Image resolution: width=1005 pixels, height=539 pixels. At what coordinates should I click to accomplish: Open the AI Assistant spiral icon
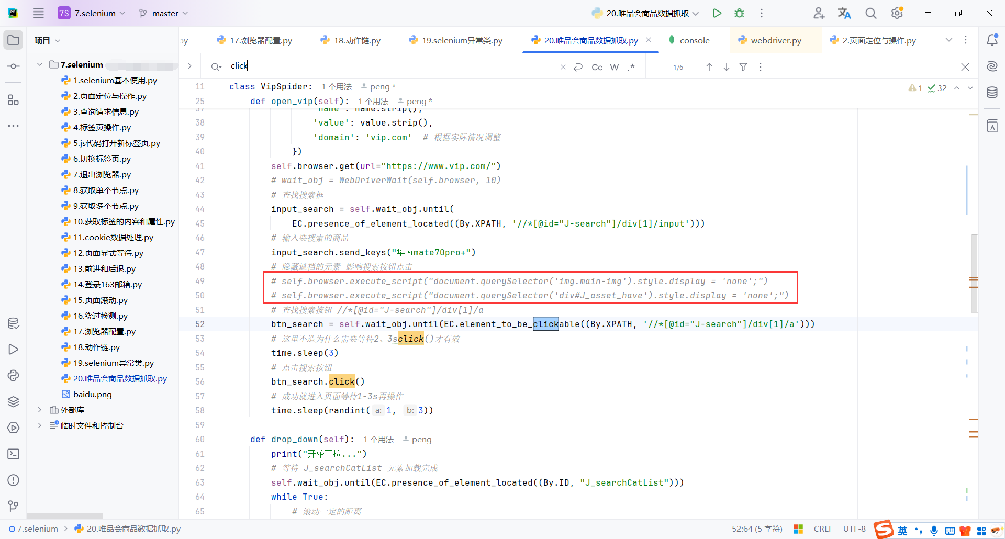pyautogui.click(x=992, y=66)
